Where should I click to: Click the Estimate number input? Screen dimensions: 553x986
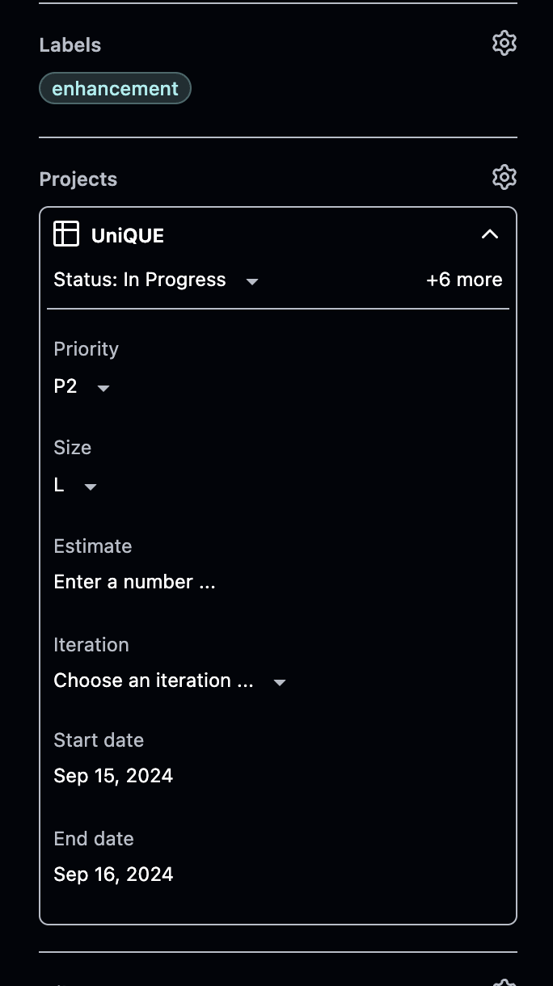pos(134,582)
